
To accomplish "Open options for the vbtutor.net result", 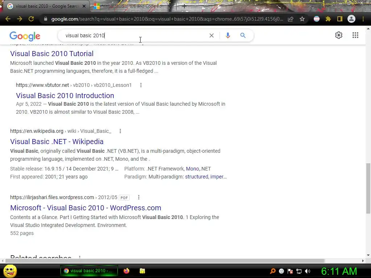I will coord(141,85).
